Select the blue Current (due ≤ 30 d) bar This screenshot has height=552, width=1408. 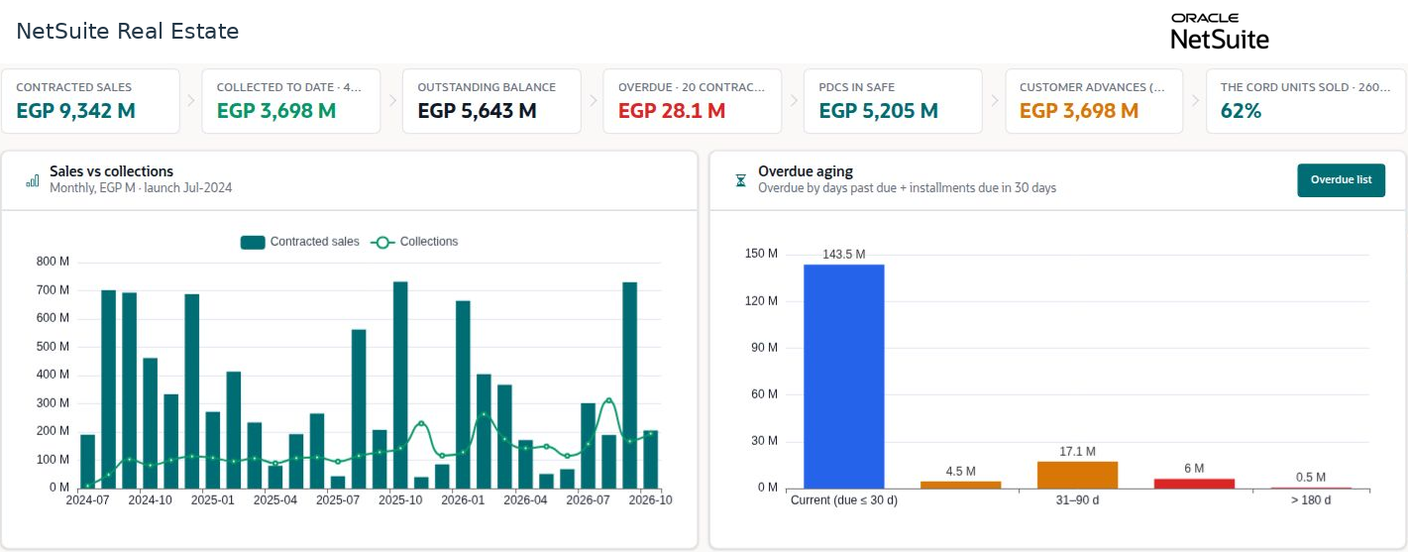844,376
